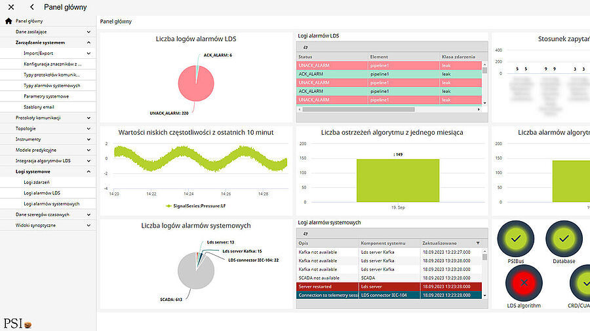Viewport: 590px width, 331px height.
Task: Click the Lds server Kafka: 15 label
Action: 242,251
